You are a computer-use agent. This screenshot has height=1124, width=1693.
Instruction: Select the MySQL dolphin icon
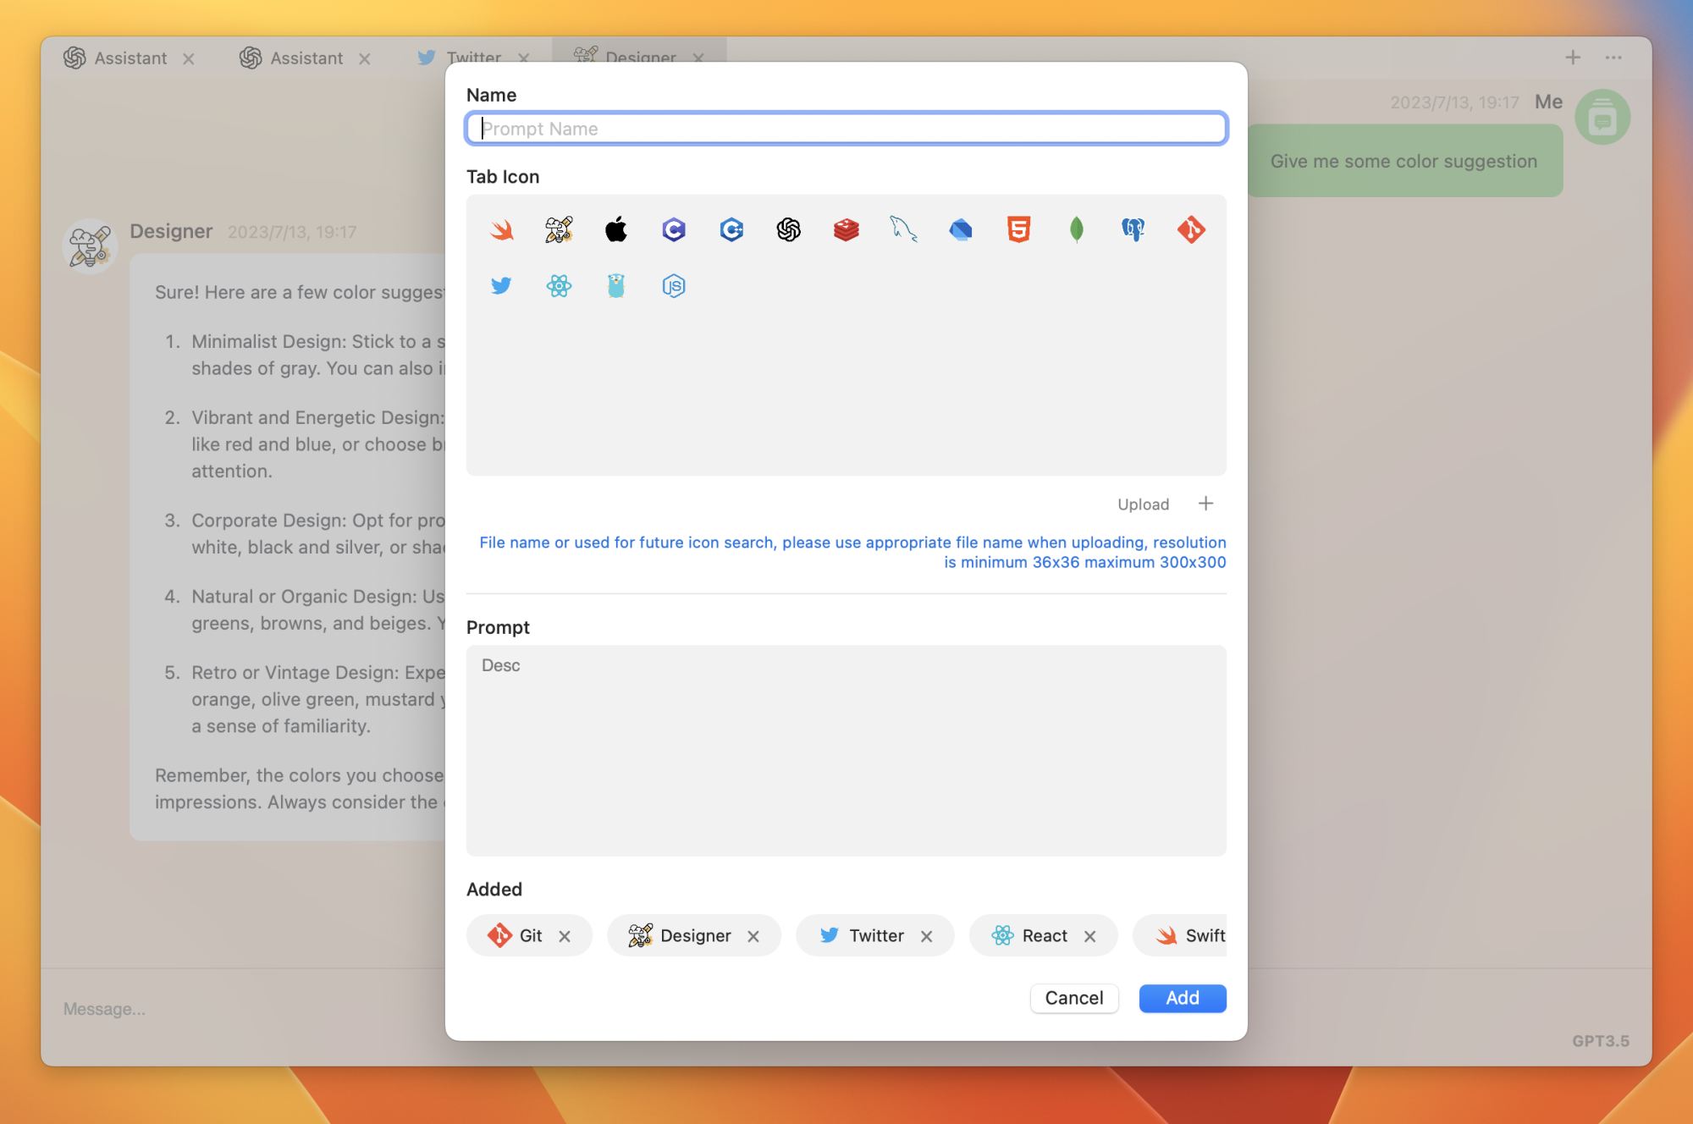point(904,229)
